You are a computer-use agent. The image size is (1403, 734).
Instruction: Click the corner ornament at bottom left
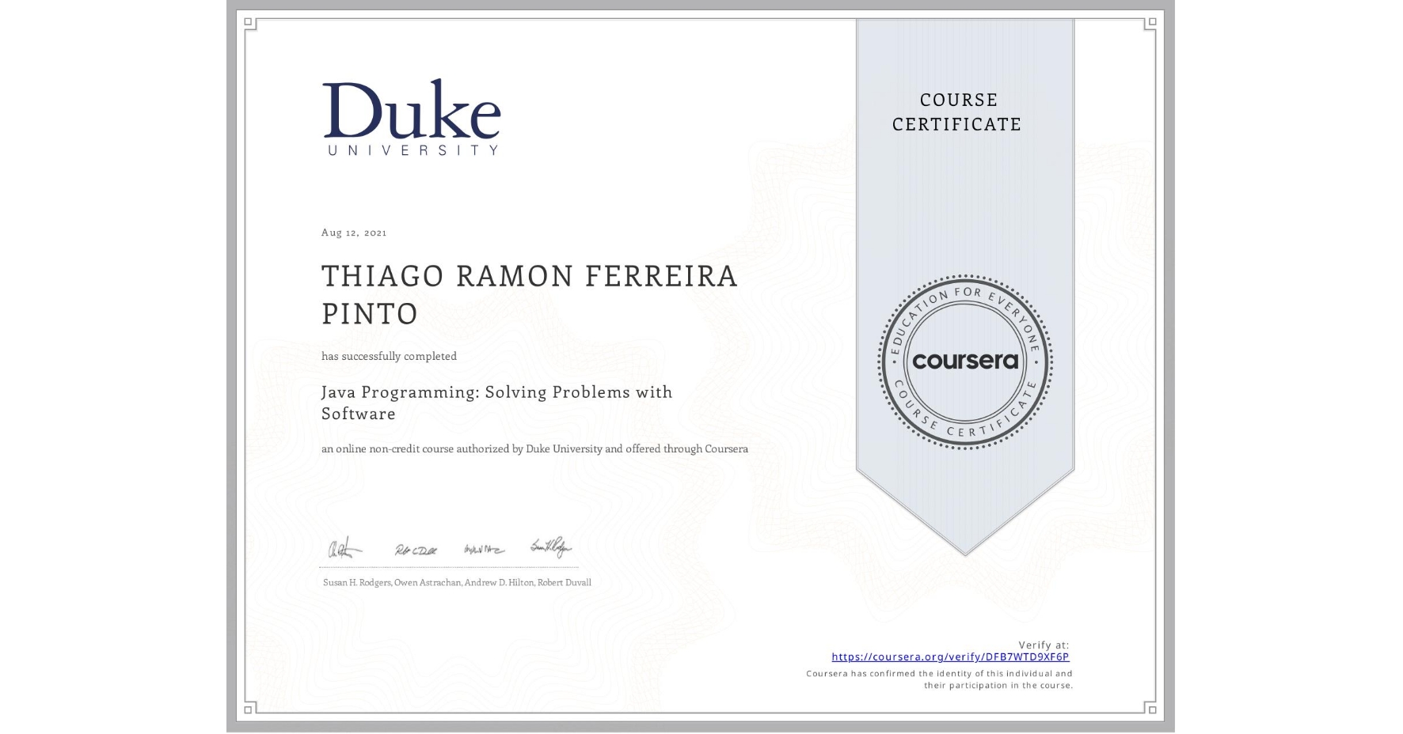click(x=248, y=709)
